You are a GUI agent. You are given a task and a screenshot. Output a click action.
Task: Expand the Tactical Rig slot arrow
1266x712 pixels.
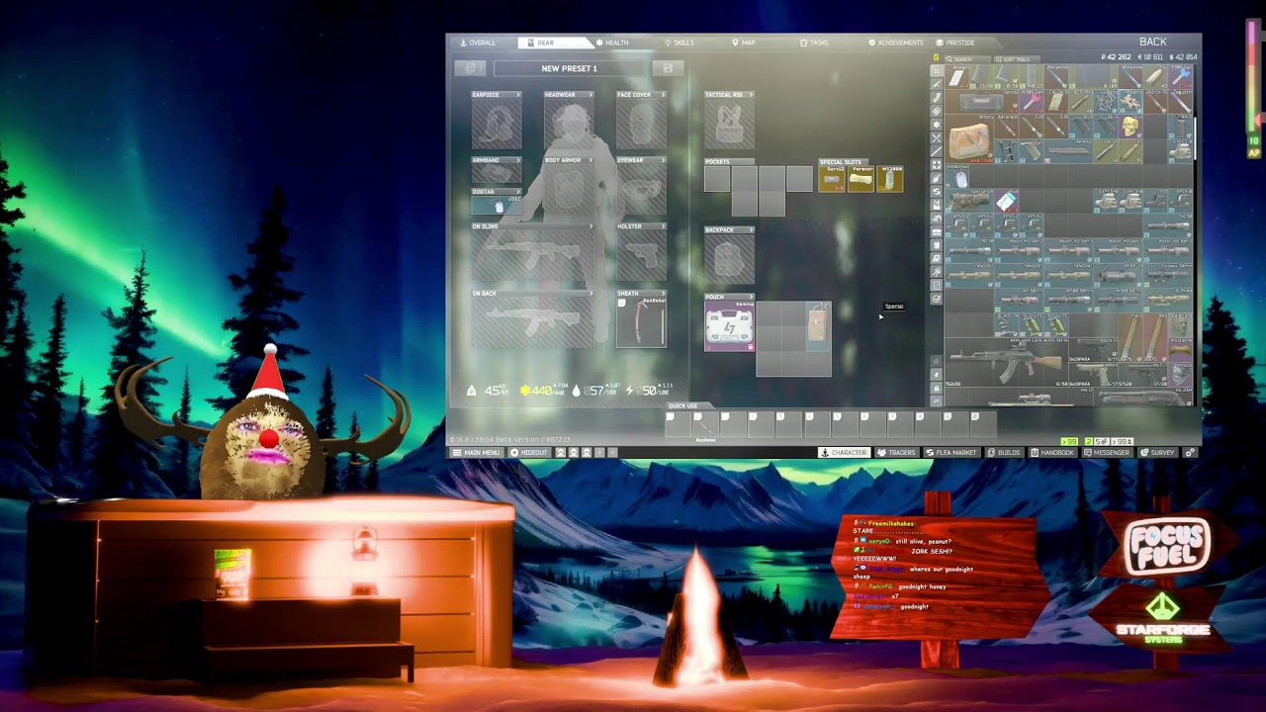(751, 95)
